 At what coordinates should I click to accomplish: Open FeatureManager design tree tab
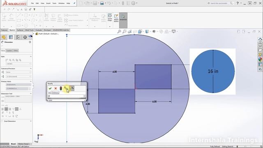[x=4, y=37]
